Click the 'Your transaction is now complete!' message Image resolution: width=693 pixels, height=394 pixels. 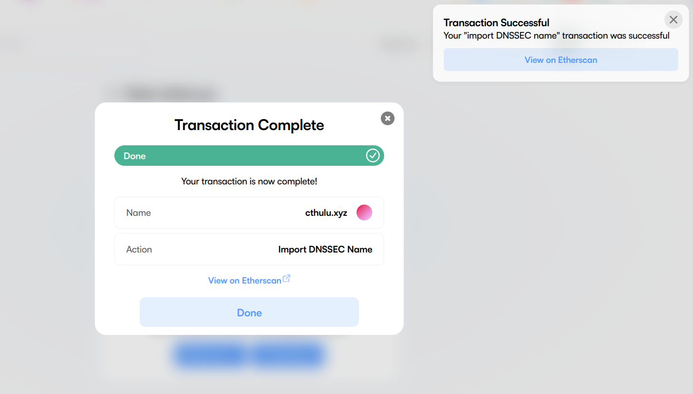[x=249, y=182]
